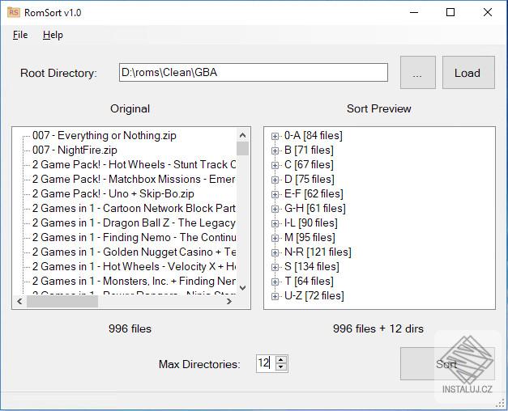Screen dimensions: 508x411
Task: Maximize the RomSort window
Action: [450, 12]
